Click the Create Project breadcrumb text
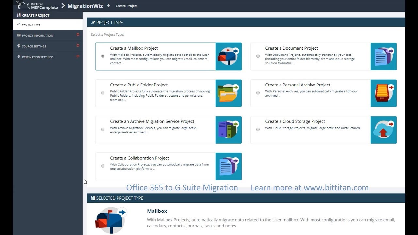Screen dimensions: 418x235 (126, 6)
